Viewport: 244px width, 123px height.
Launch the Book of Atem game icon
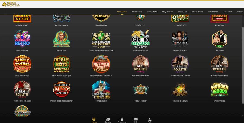click(x=62, y=39)
